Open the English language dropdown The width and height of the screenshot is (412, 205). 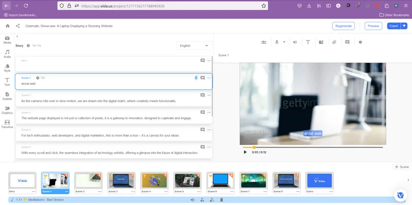(194, 46)
